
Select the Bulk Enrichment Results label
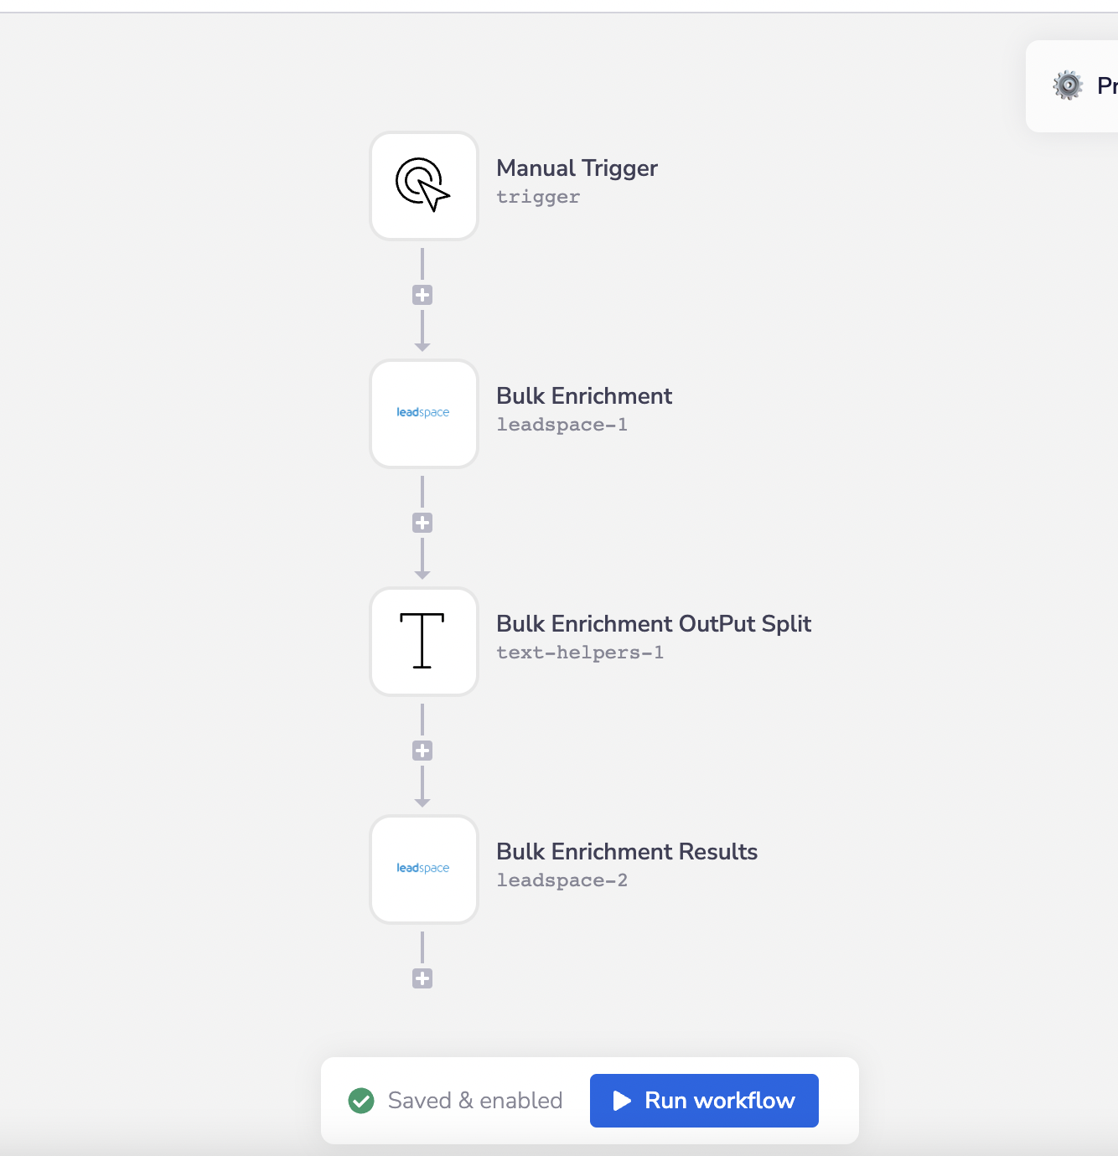(x=627, y=852)
